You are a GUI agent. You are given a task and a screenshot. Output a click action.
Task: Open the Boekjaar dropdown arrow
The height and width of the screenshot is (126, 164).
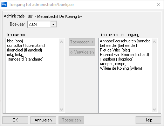[53, 24]
